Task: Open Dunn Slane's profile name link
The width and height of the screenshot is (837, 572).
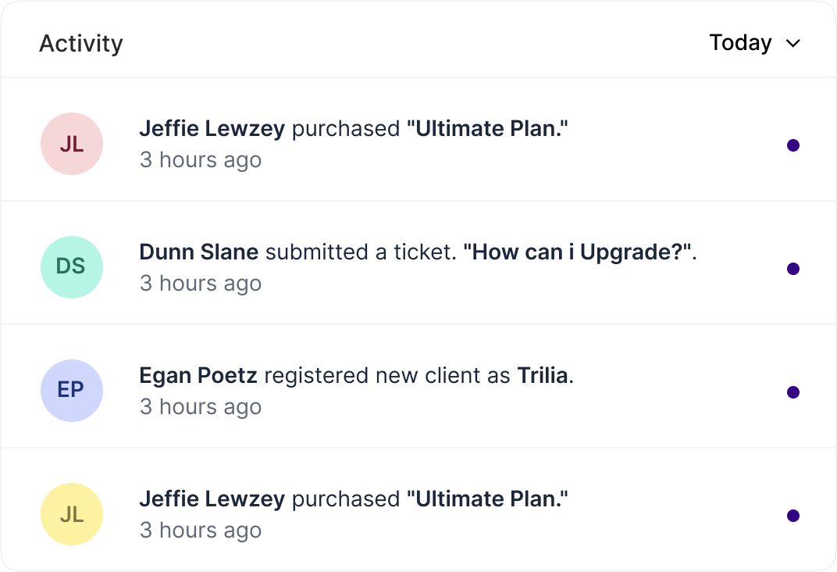Action: pyautogui.click(x=198, y=252)
